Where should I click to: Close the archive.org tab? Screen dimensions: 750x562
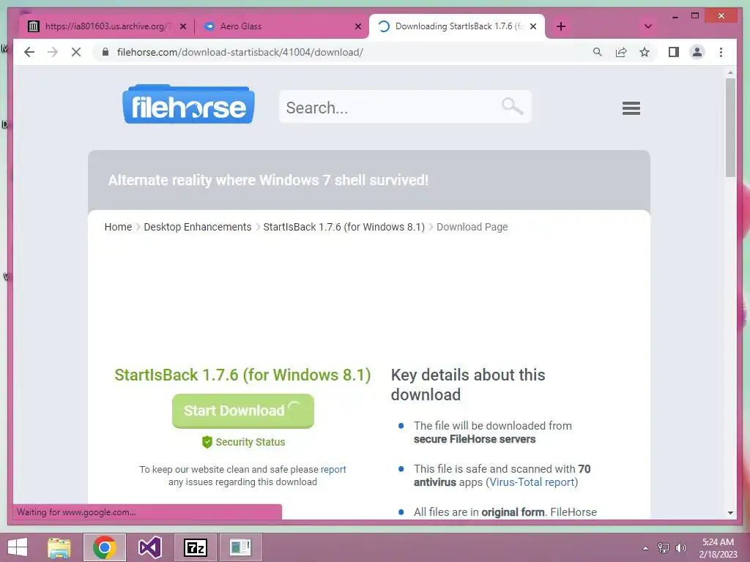[182, 26]
